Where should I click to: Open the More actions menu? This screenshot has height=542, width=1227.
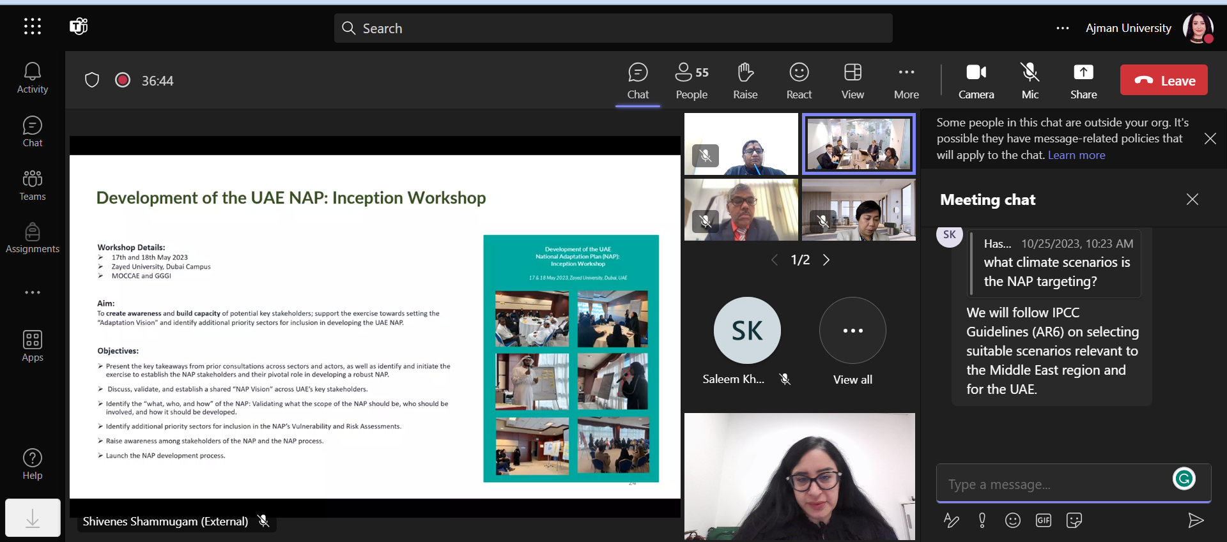906,80
